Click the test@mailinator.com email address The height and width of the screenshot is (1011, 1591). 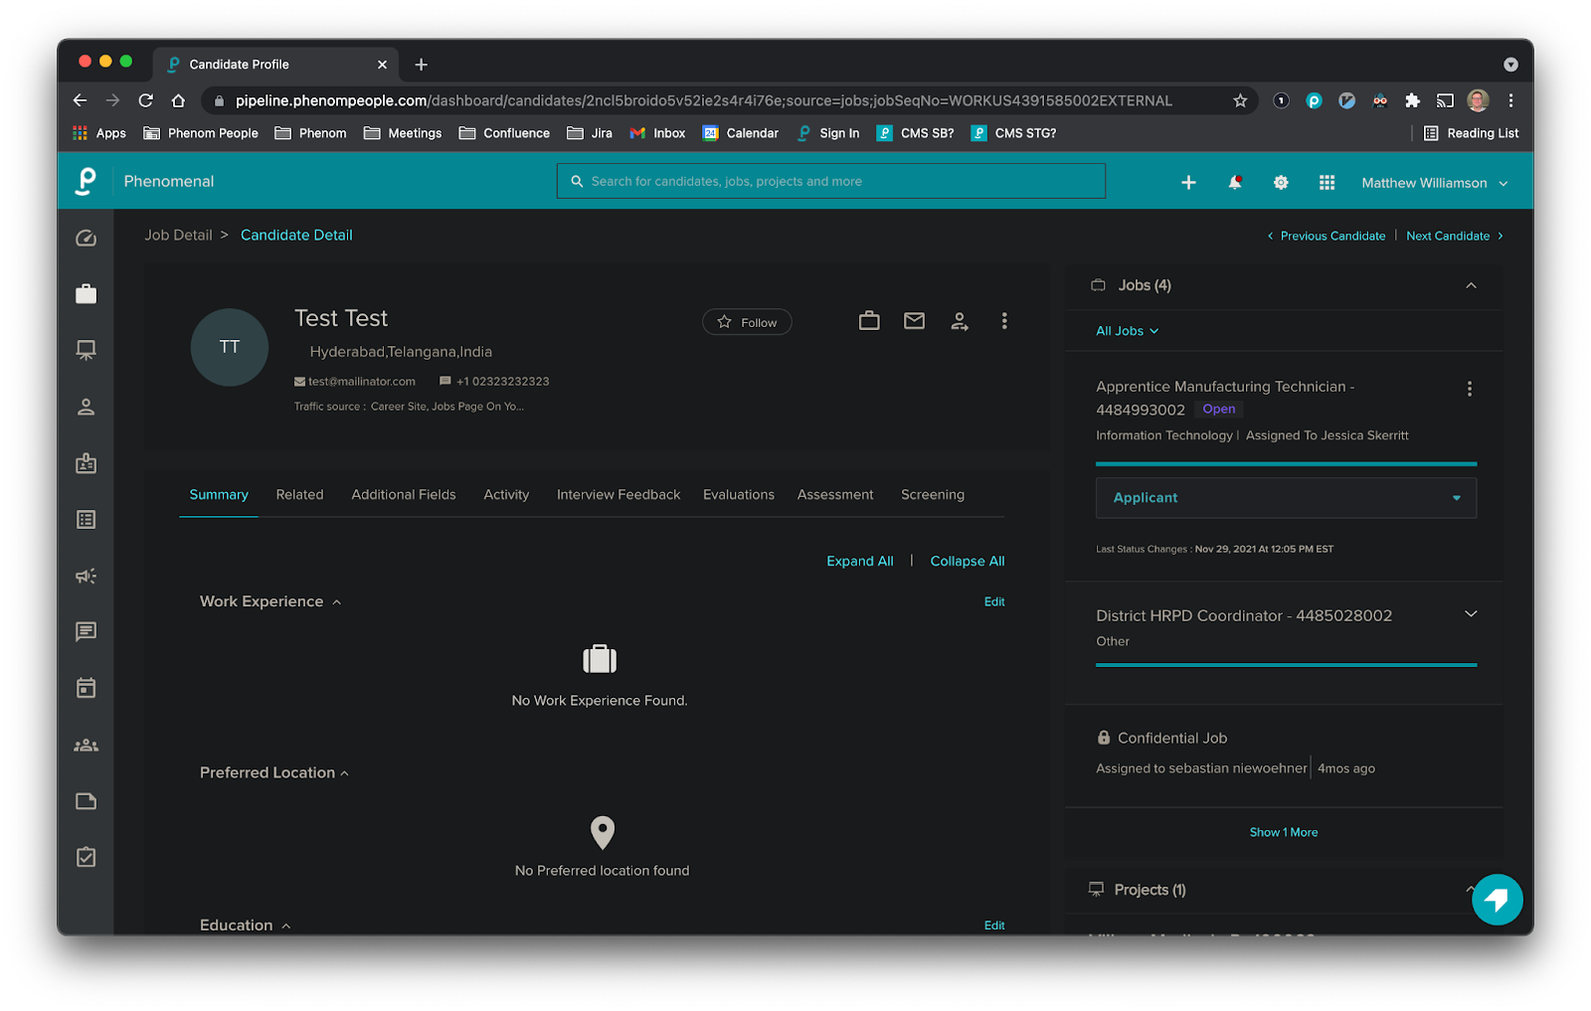362,382
